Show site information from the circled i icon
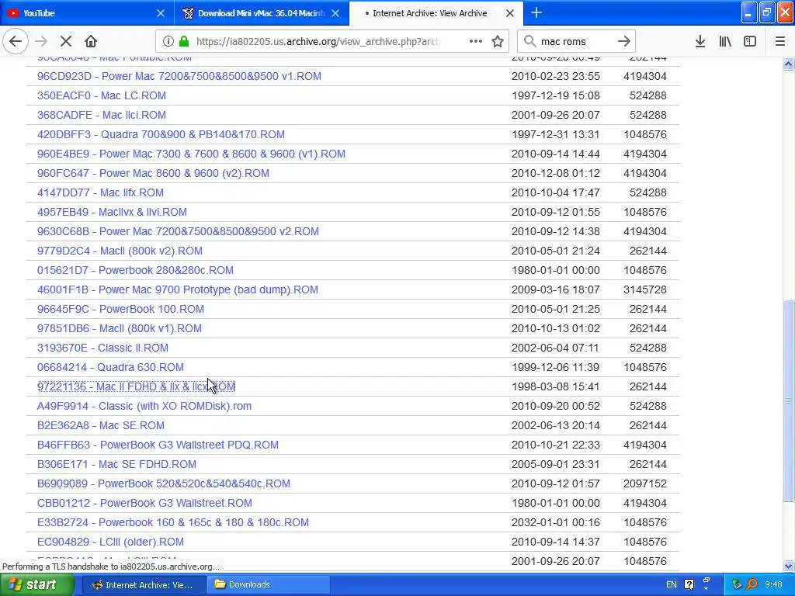Image resolution: width=795 pixels, height=596 pixels. coord(168,42)
